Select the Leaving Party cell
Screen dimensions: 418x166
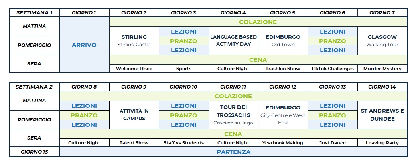coord(382,143)
